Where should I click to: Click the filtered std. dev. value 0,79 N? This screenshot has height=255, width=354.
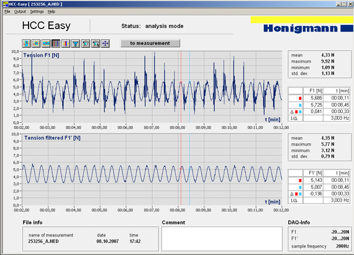328,156
